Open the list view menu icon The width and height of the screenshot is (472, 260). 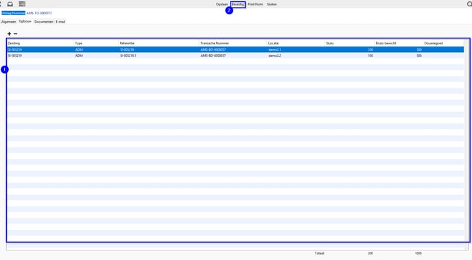(x=22, y=4)
